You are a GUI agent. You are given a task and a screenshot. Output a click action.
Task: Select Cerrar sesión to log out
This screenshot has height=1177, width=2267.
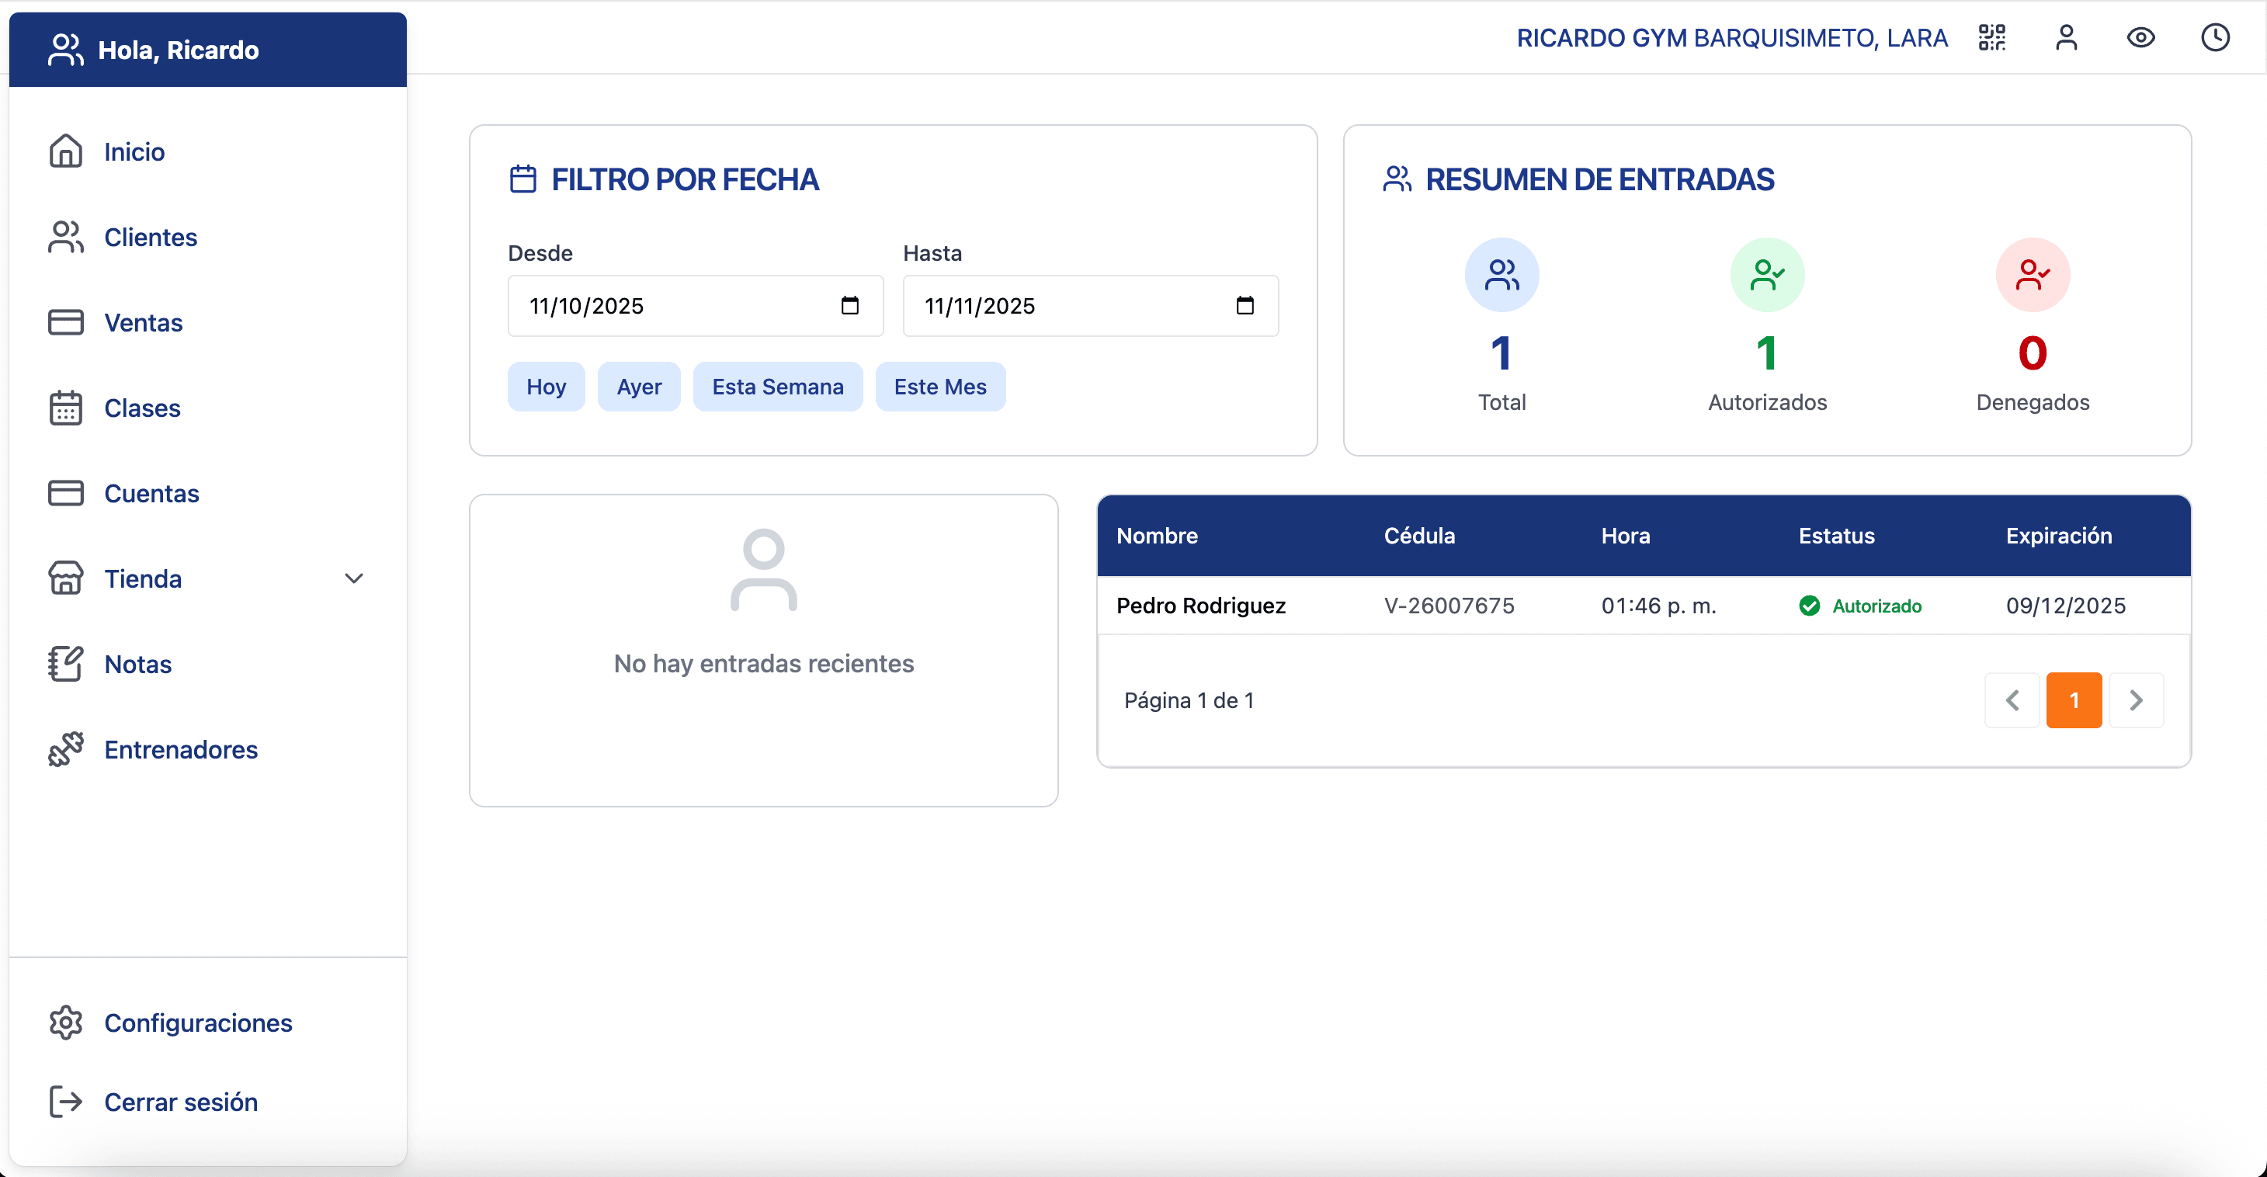click(180, 1101)
